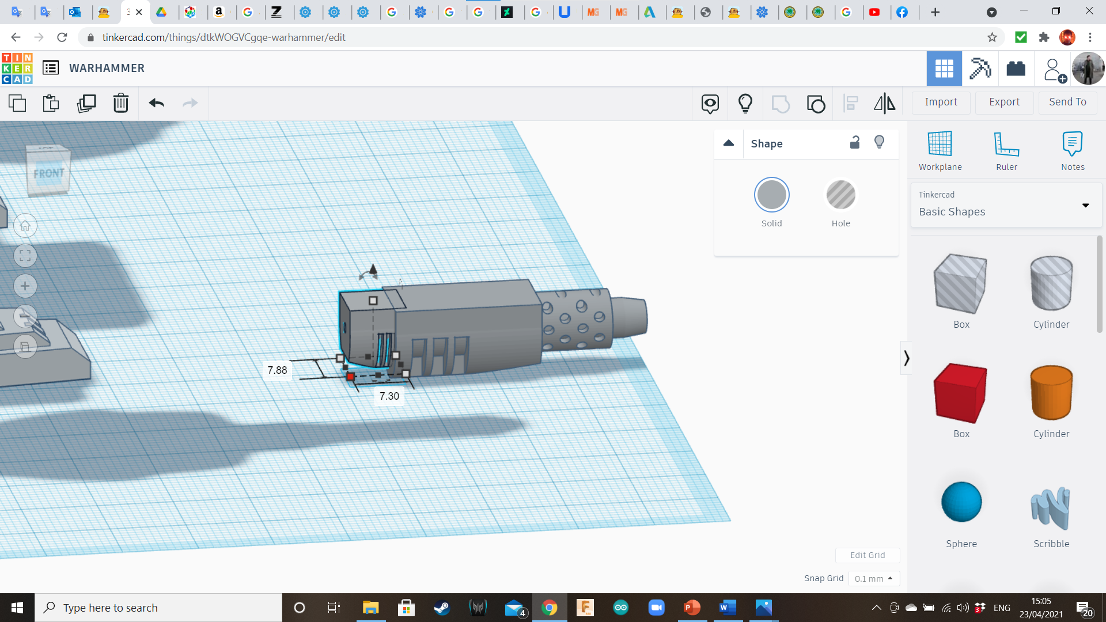This screenshot has height=622, width=1106.
Task: Click the Delete trash can icon
Action: (120, 103)
